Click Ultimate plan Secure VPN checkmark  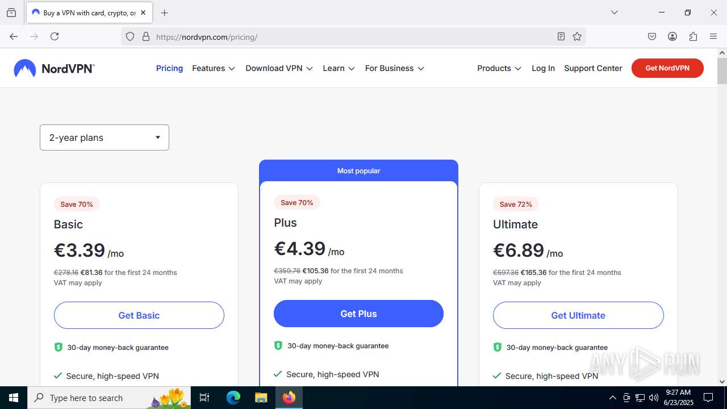(x=497, y=375)
